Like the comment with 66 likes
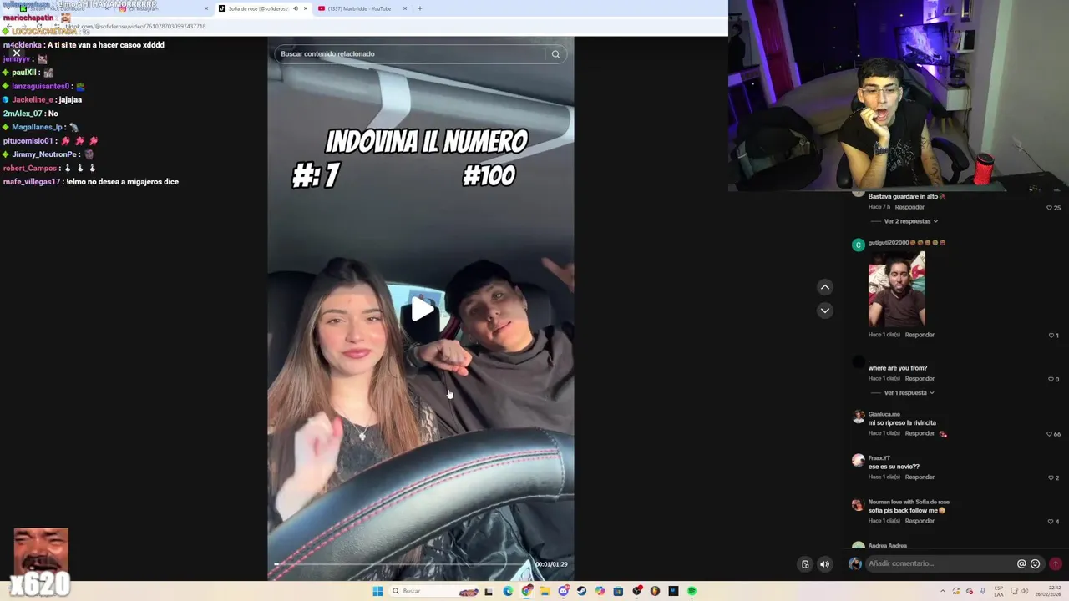The height and width of the screenshot is (601, 1069). (1050, 434)
